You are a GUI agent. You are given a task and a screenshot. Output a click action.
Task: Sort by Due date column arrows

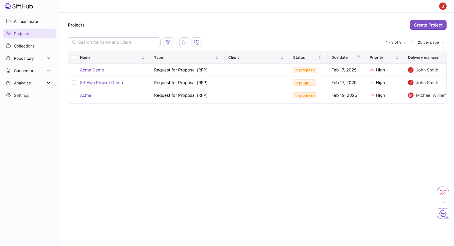[x=358, y=57]
